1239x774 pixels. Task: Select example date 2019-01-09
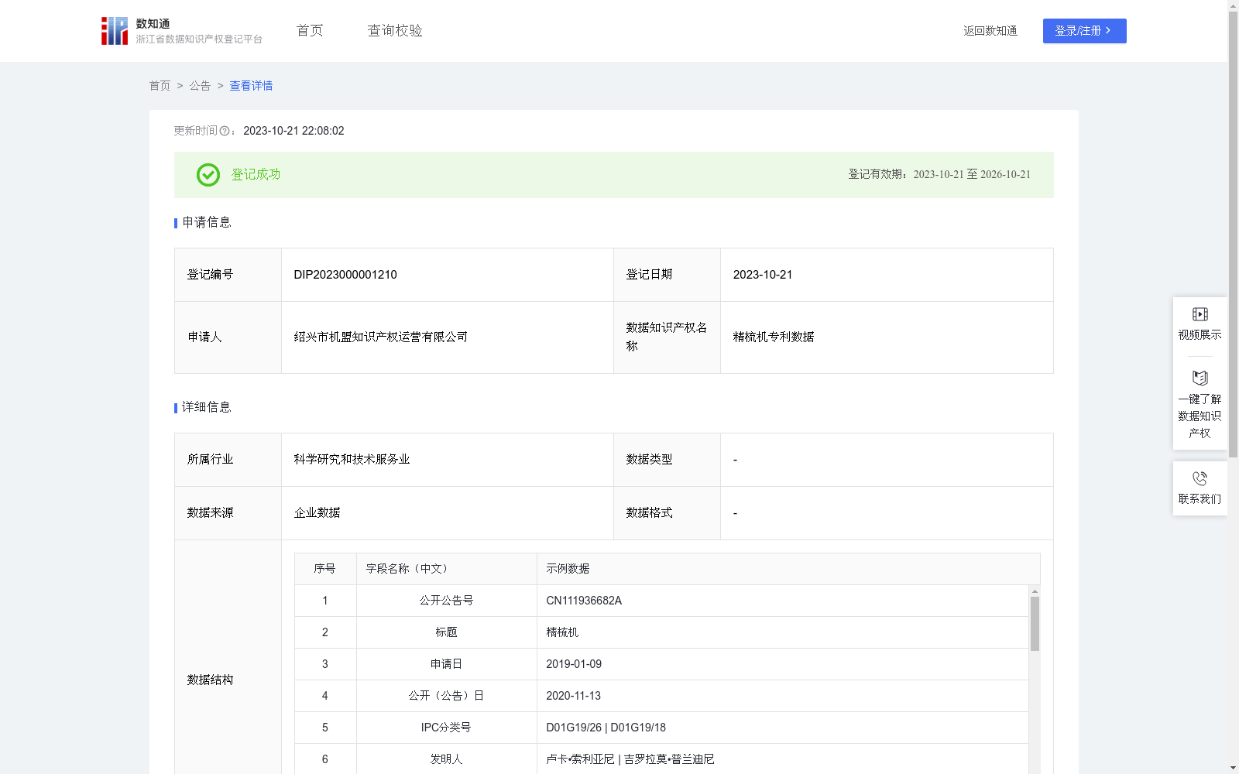(x=574, y=664)
